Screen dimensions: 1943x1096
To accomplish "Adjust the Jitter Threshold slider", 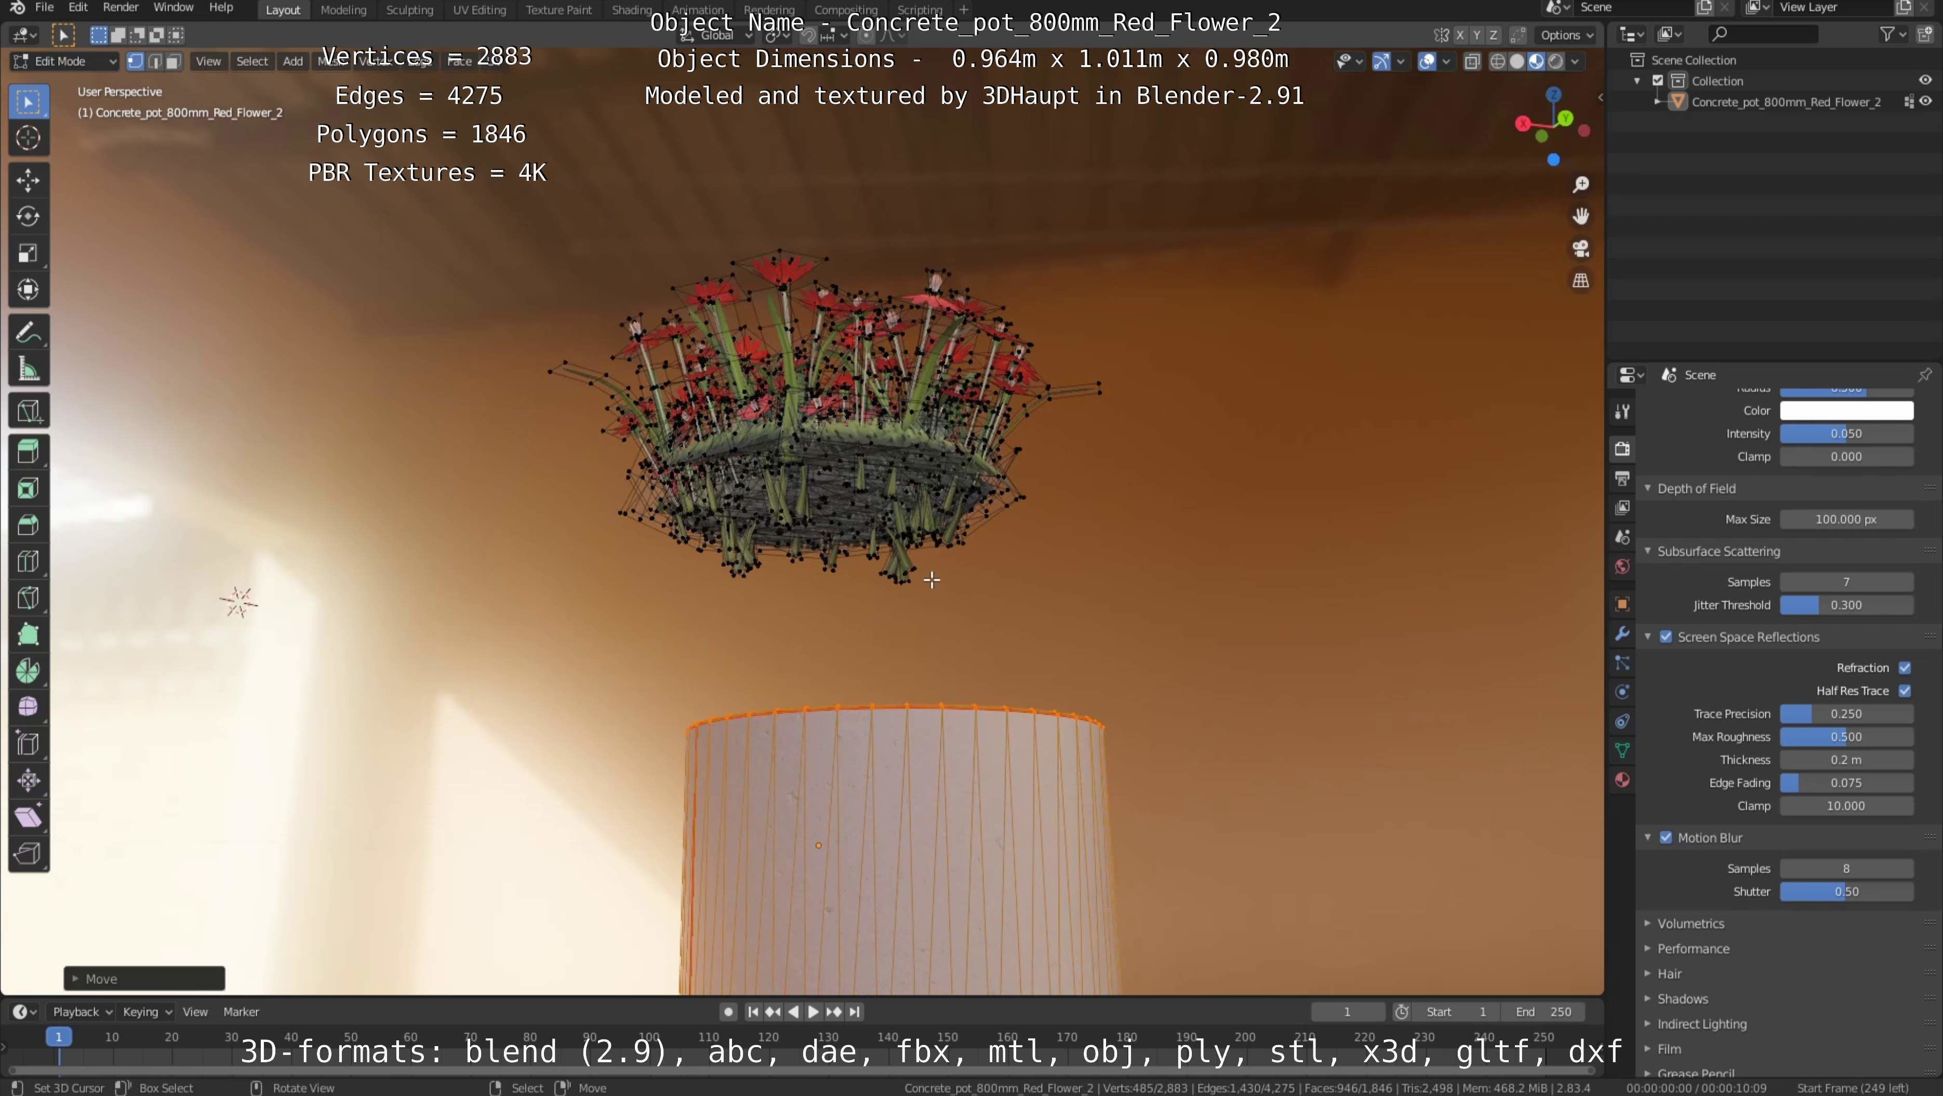I will pos(1846,606).
